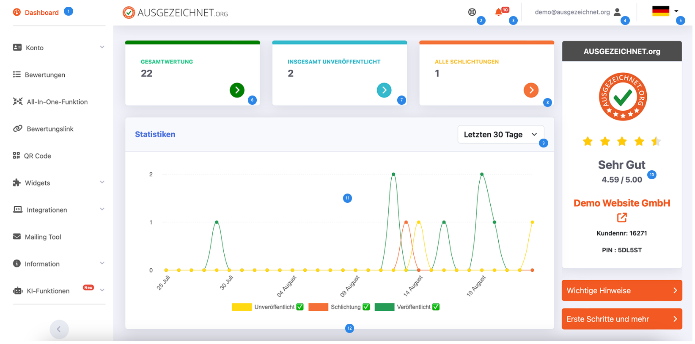Toggle the Unveröffentlicht legend checkbox
695x344 pixels.
(x=300, y=307)
